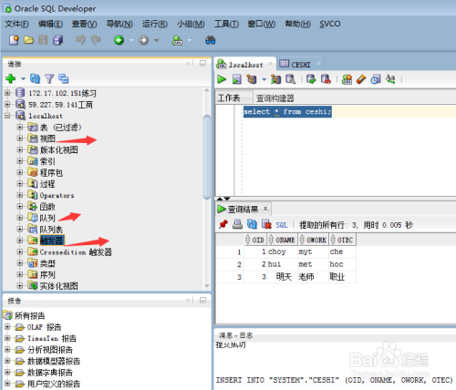Click the SQL link in result toolbar
The height and width of the screenshot is (390, 456).
[282, 225]
